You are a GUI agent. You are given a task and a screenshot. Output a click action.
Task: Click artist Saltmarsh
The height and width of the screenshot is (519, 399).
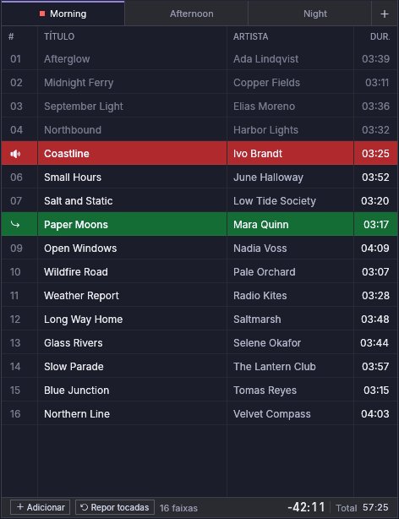[257, 319]
